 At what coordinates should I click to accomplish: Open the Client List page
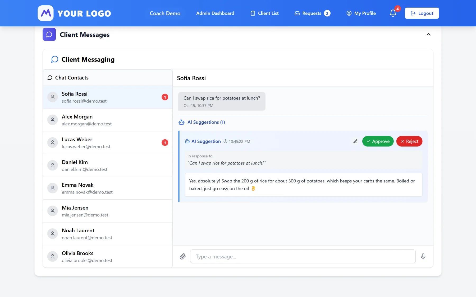(264, 13)
